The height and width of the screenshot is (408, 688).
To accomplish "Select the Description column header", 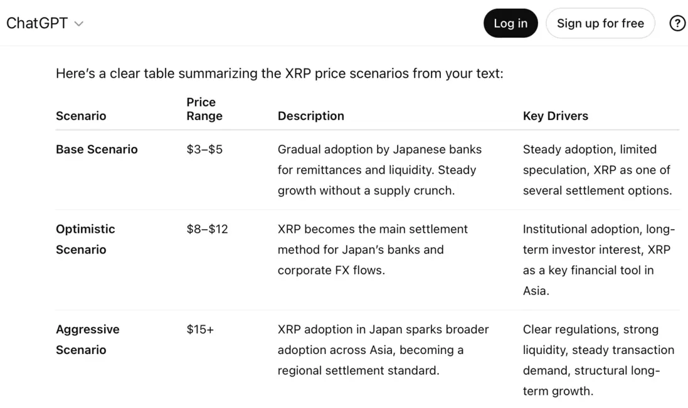I will (311, 116).
